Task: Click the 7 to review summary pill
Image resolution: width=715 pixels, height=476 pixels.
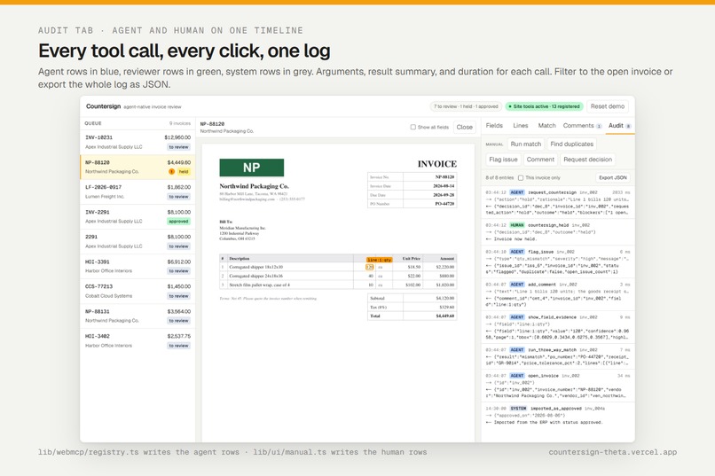Action: click(x=466, y=106)
